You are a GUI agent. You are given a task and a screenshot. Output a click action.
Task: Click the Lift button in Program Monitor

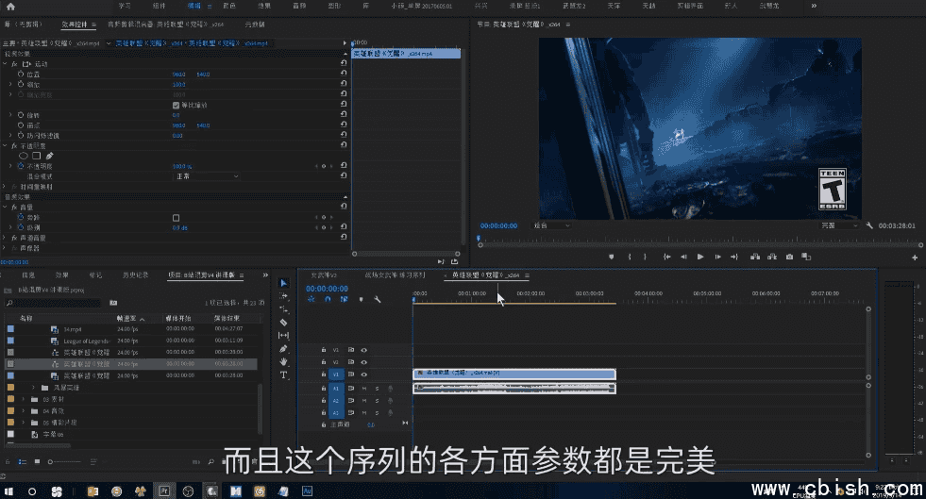coord(755,257)
